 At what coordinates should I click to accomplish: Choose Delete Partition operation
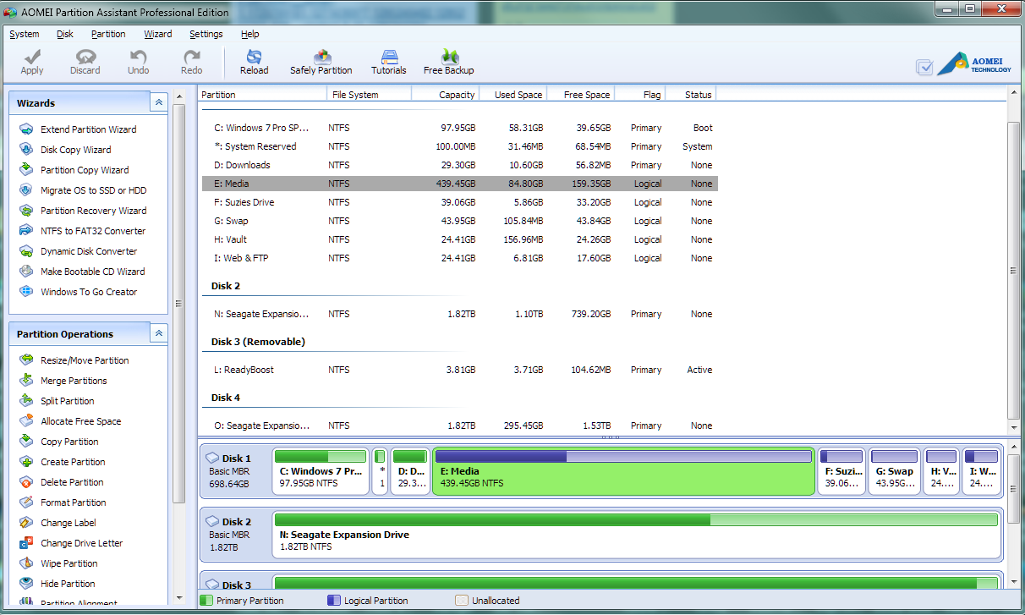[72, 482]
